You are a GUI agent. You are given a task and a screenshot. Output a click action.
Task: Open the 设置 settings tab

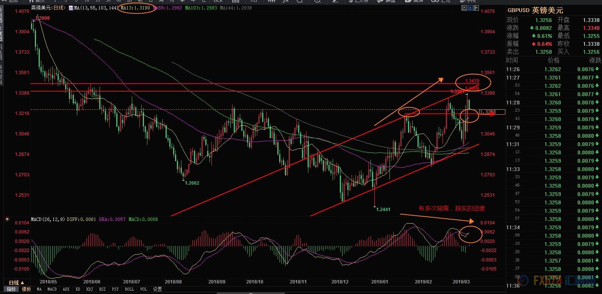tap(158, 289)
